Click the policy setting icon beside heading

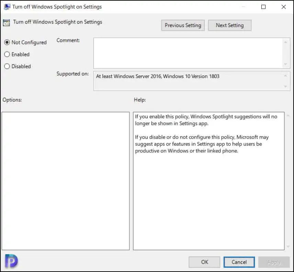[x=7, y=23]
